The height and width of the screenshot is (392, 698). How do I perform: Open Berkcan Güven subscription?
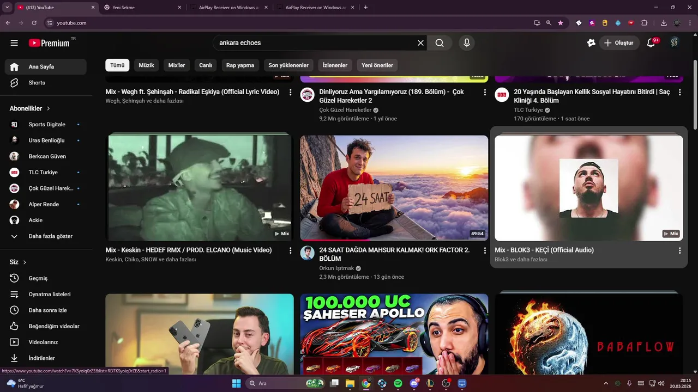coord(46,156)
